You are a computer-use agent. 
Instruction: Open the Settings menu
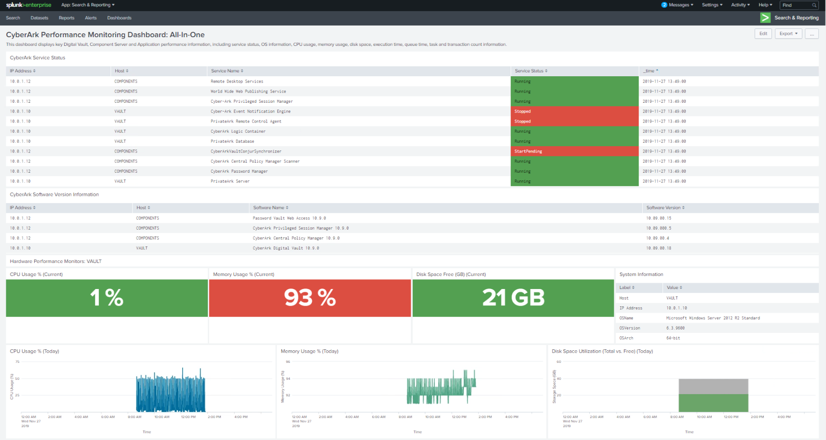coord(712,5)
